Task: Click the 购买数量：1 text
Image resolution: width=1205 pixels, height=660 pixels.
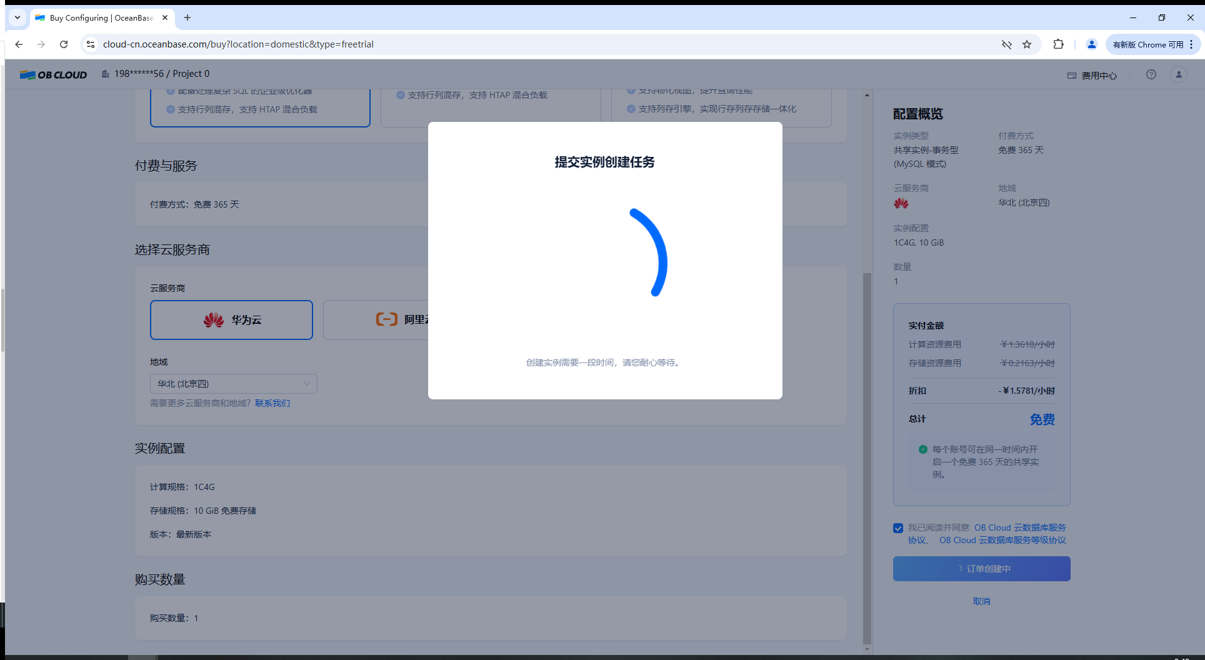Action: pos(174,618)
